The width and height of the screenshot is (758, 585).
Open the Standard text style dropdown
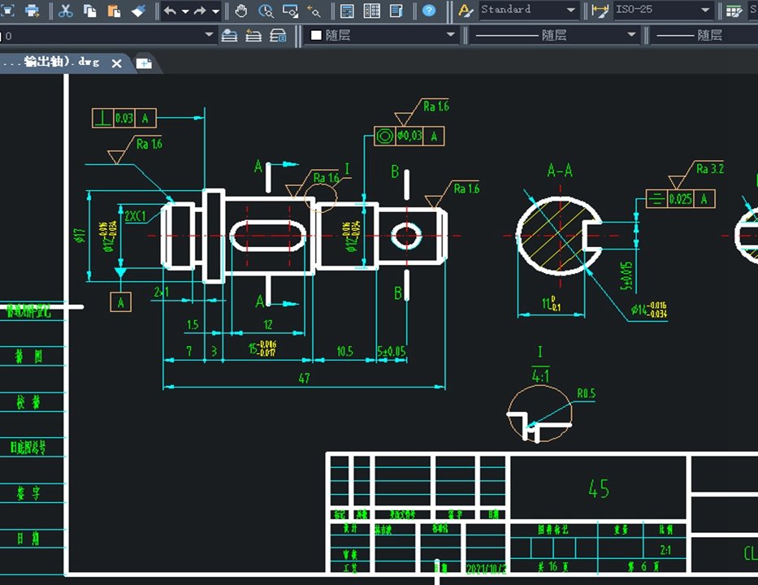(x=529, y=10)
